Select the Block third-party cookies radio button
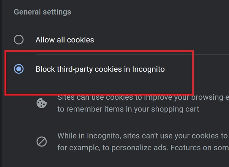This screenshot has width=229, height=167. [x=18, y=69]
